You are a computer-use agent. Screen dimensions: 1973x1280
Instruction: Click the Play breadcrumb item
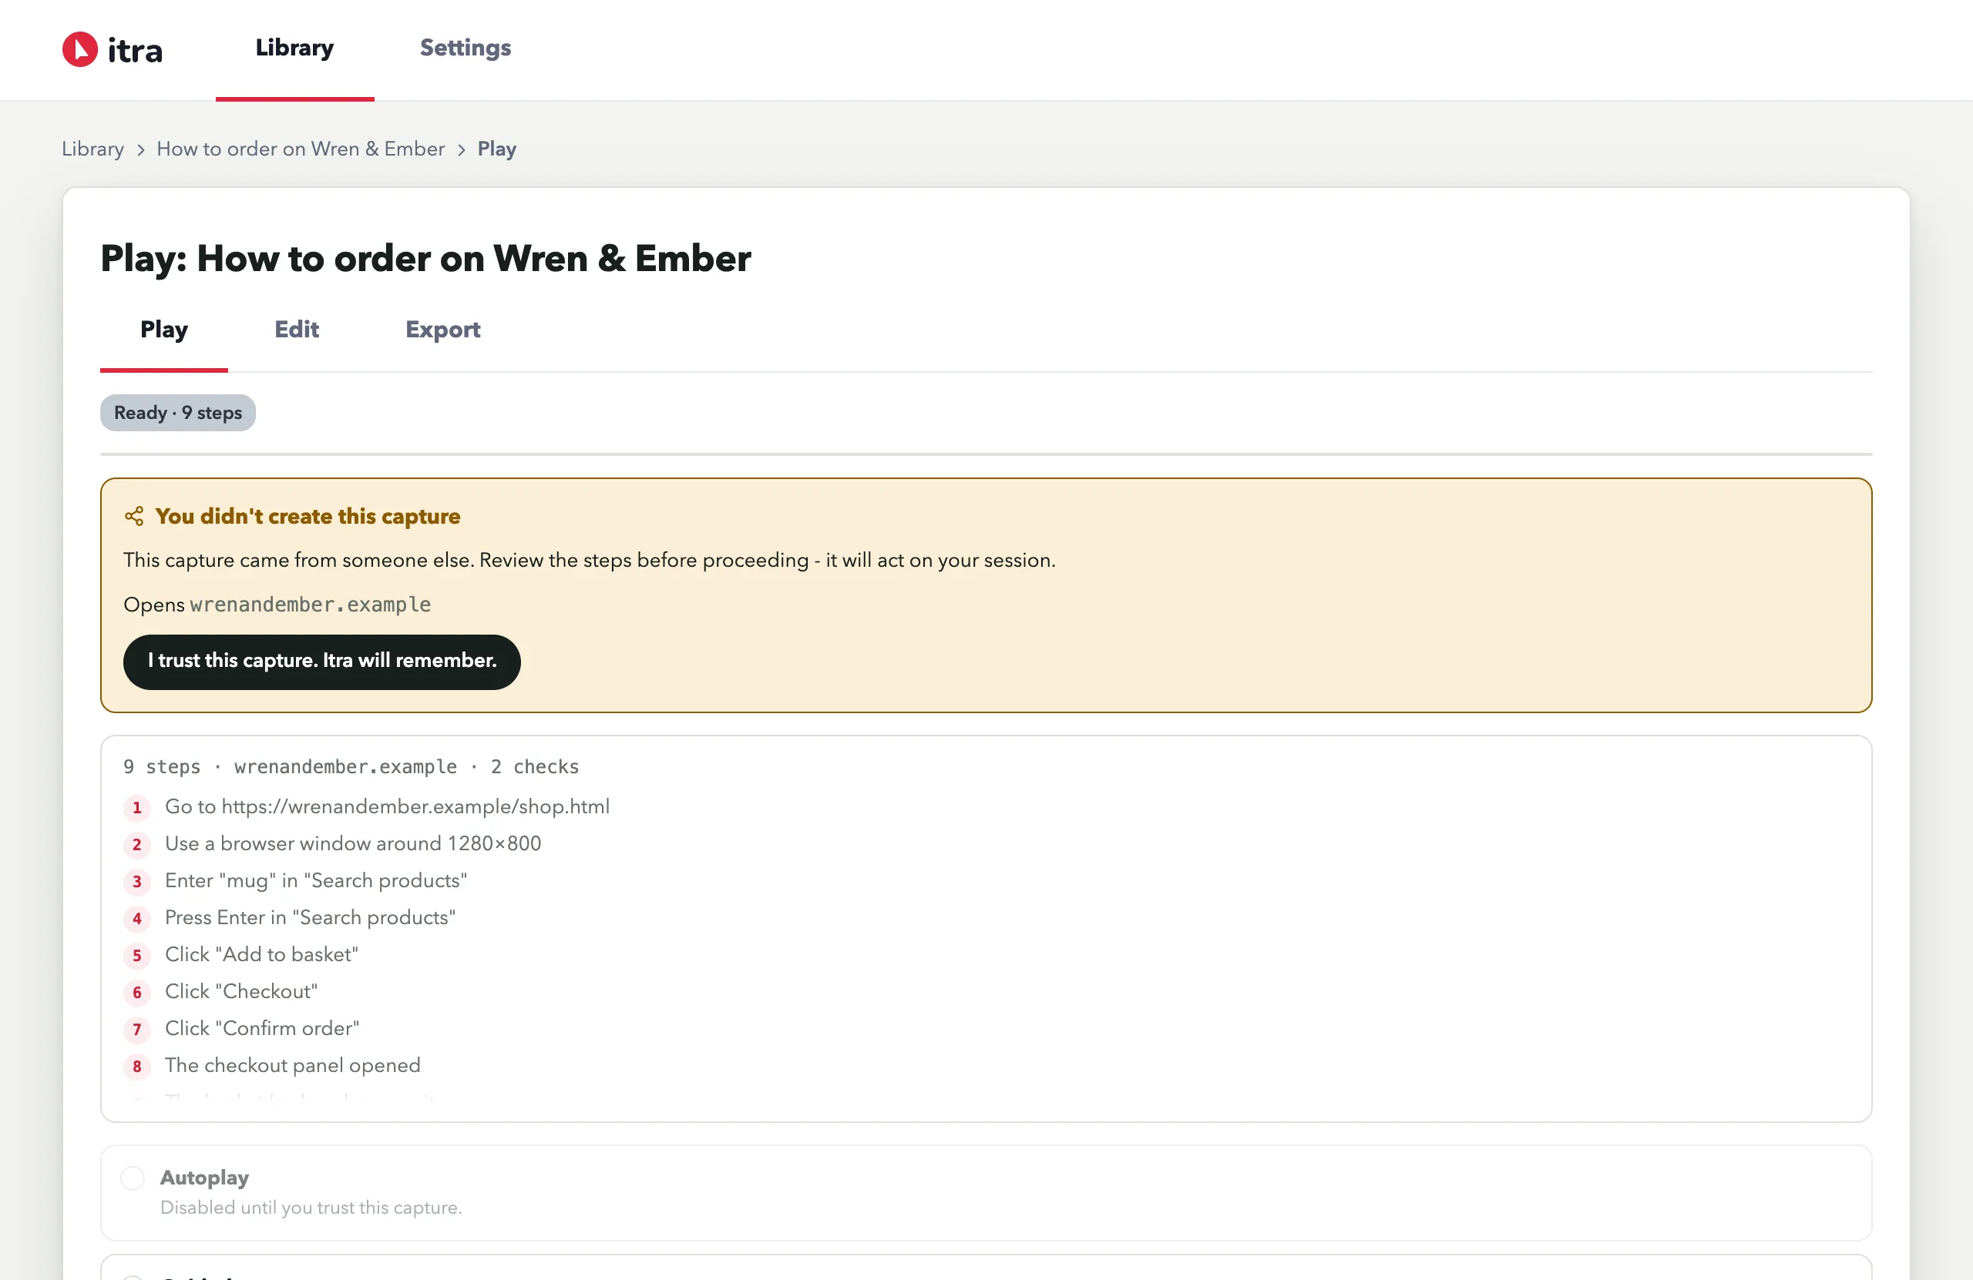pos(496,149)
